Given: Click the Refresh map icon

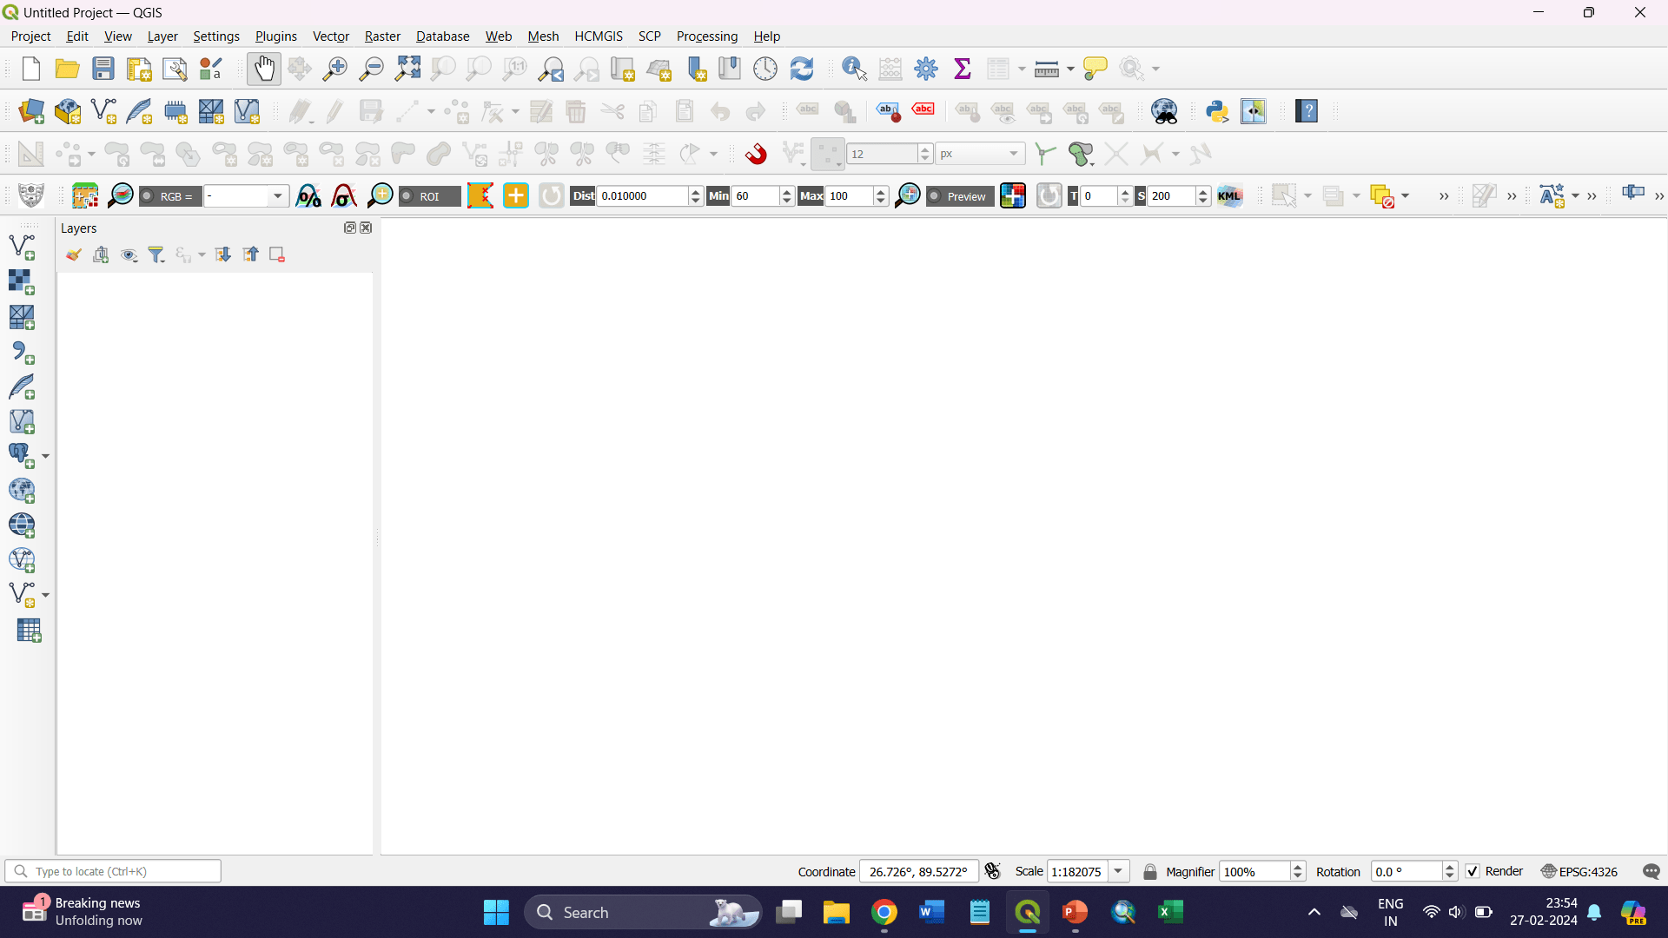Looking at the screenshot, I should (x=802, y=69).
